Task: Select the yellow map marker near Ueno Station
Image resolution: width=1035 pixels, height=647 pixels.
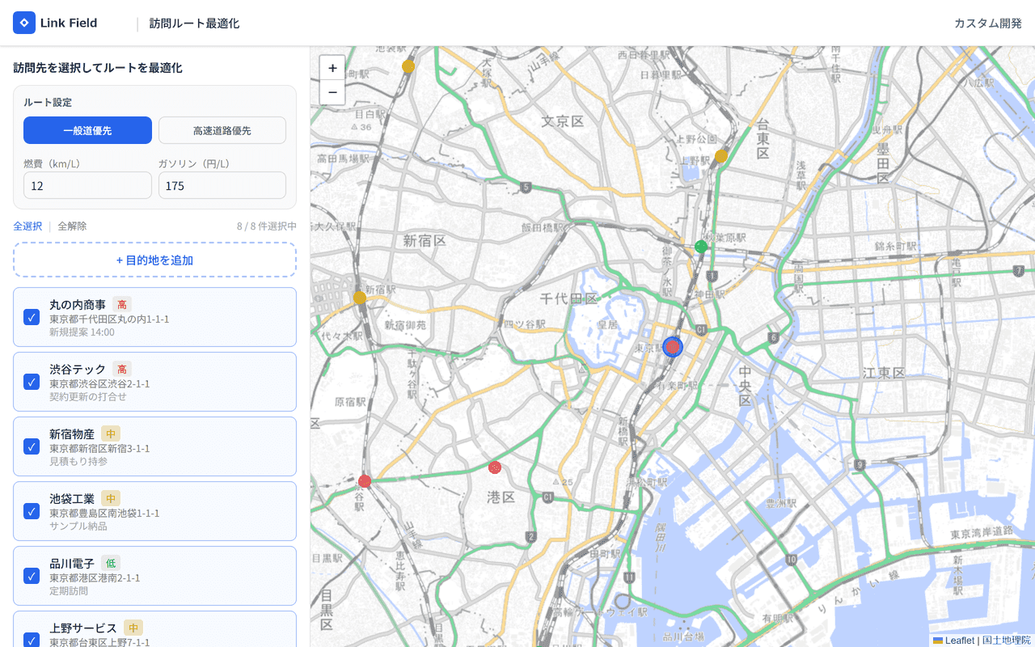Action: (x=721, y=156)
